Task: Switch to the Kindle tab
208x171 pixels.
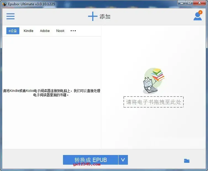Action: pyautogui.click(x=28, y=31)
